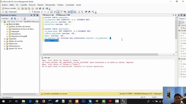
Task: Click the display estimated execution plan icon
Action: pyautogui.click(x=51, y=12)
